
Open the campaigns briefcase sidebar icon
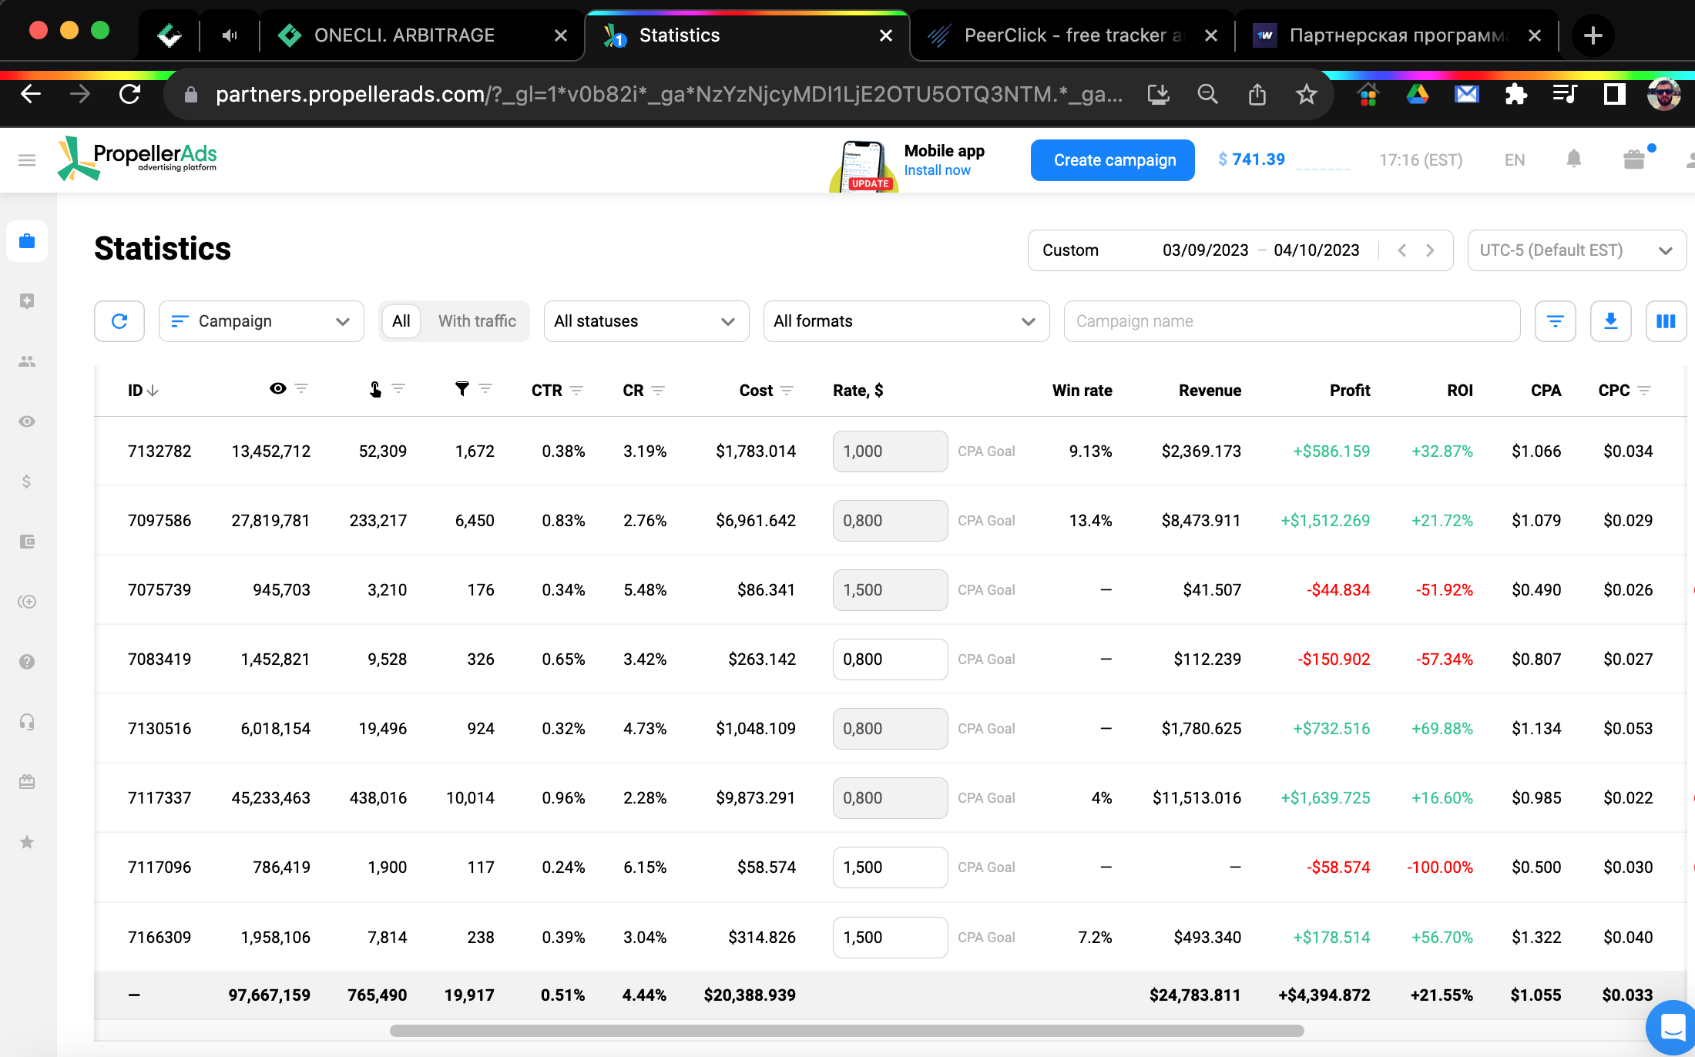[x=27, y=241]
